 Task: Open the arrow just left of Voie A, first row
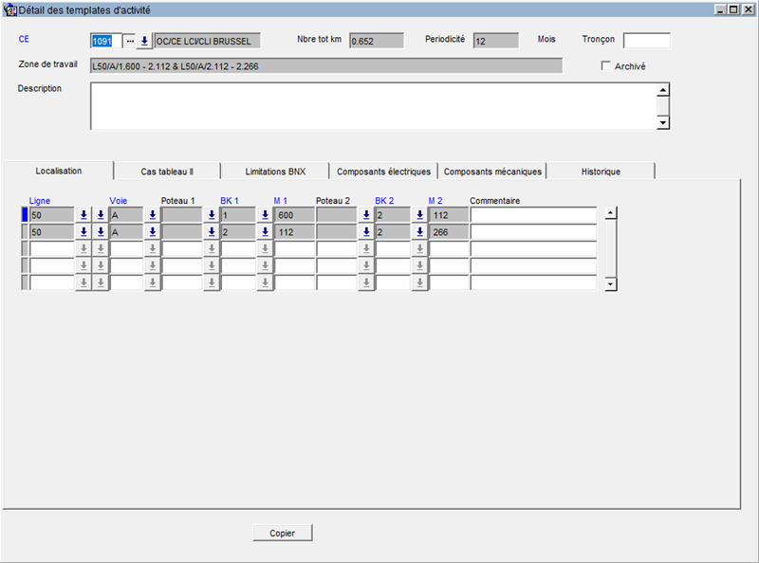(x=101, y=215)
